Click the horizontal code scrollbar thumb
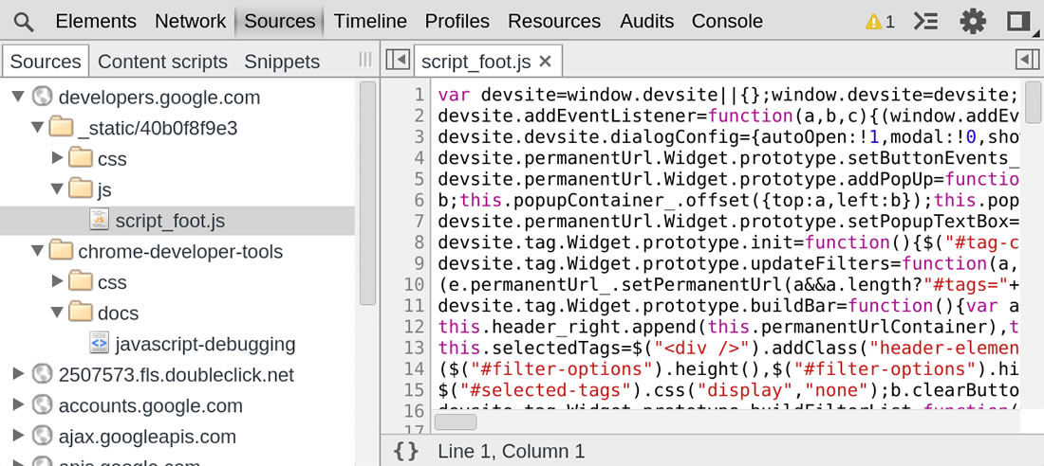This screenshot has height=466, width=1044. [456, 422]
